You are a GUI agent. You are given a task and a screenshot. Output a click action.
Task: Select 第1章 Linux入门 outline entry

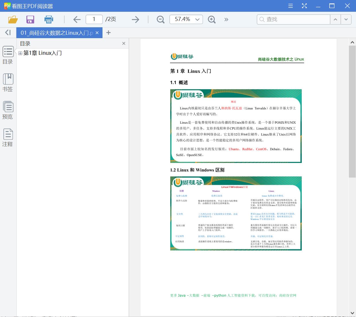tap(42, 53)
